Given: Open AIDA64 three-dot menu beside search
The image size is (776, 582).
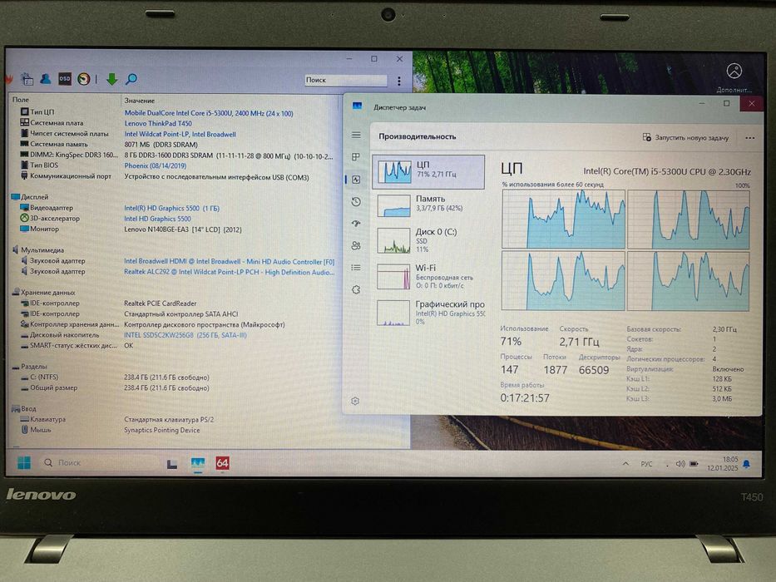Looking at the screenshot, I should (x=399, y=81).
